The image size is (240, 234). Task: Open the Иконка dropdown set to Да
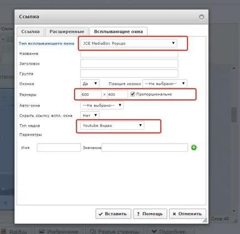tap(90, 84)
